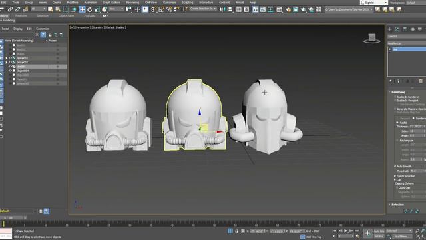Click Default Shading viewport label
Viewport: 426px width, 240px height.
(115, 27)
